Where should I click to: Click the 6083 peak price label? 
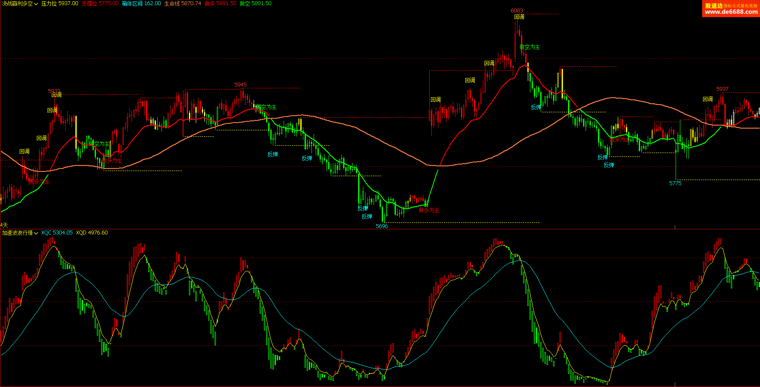pos(517,11)
